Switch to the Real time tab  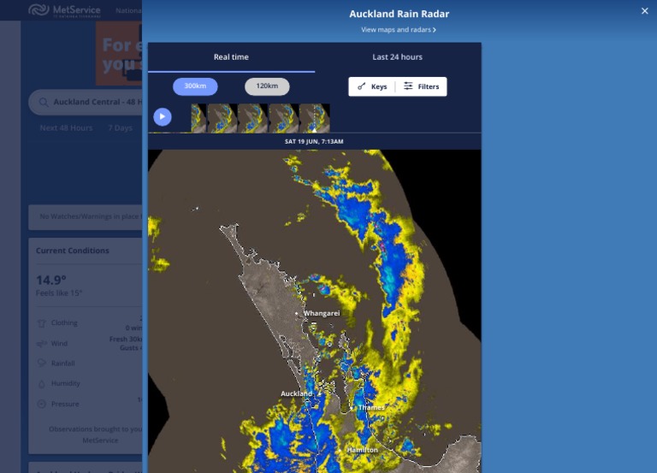point(231,57)
